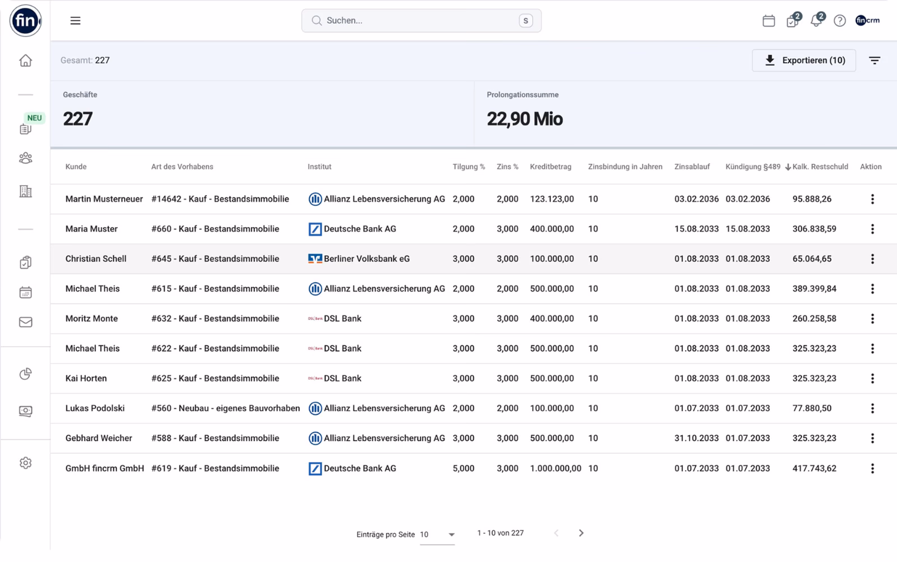Screen dimensions: 897x562
Task: Open the tasks checklist icon in sidebar
Action: click(x=26, y=262)
